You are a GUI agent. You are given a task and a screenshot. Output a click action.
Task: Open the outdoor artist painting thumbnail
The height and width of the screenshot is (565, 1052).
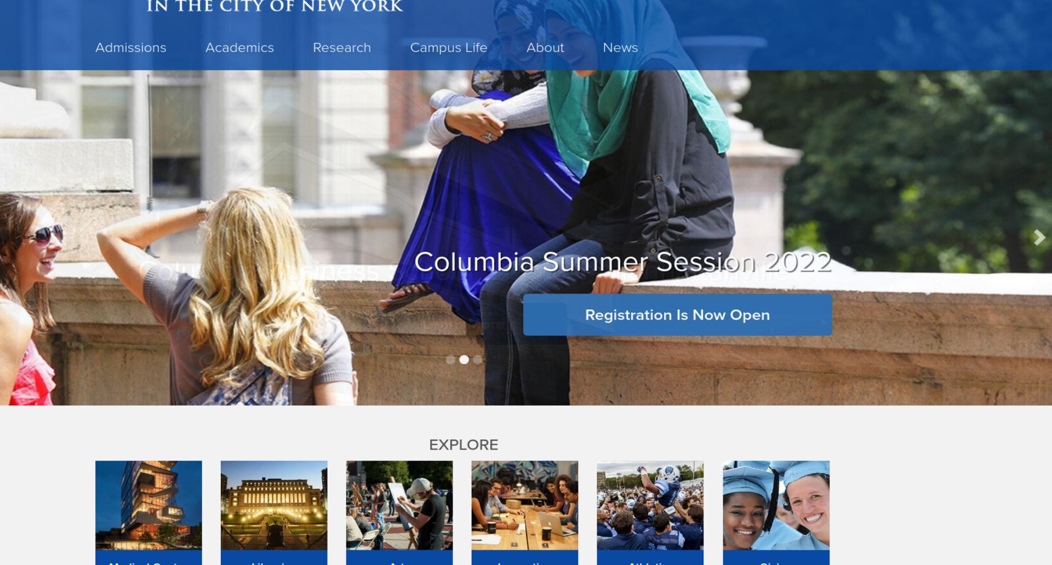pos(399,505)
